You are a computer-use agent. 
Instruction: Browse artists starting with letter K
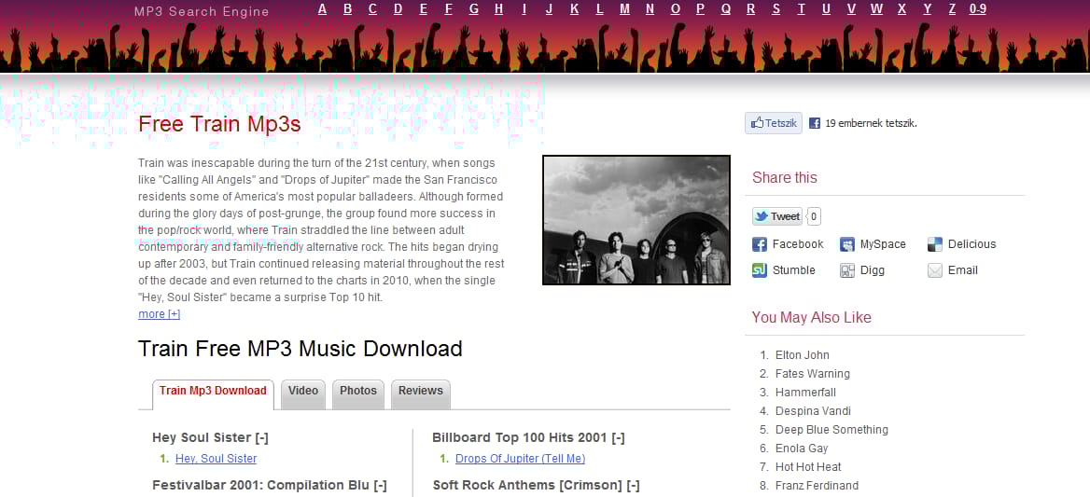pyautogui.click(x=574, y=9)
